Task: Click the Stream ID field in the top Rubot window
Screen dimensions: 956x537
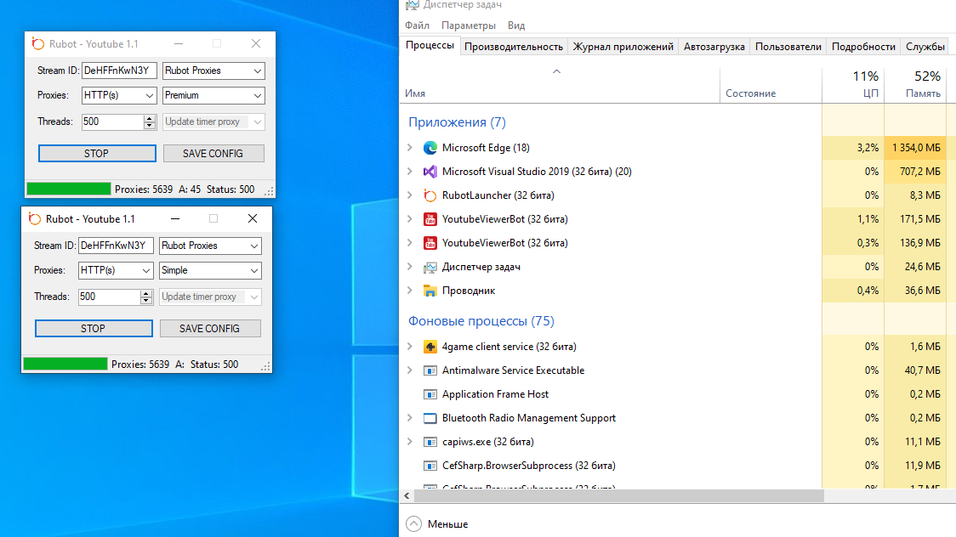Action: 120,71
